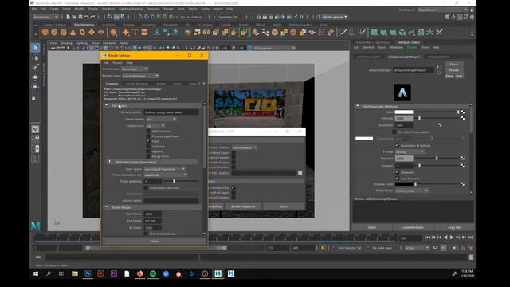Toggle the Merge AOVs checkbox
Image resolution: width=510 pixels, height=287 pixels.
point(148,156)
